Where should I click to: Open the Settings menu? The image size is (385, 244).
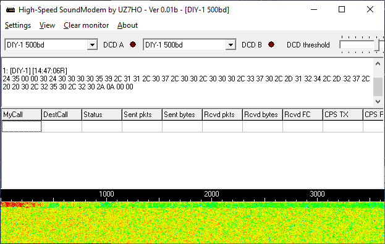18,25
